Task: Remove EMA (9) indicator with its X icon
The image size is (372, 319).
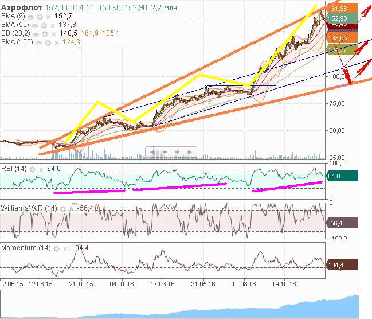Action: (48, 17)
